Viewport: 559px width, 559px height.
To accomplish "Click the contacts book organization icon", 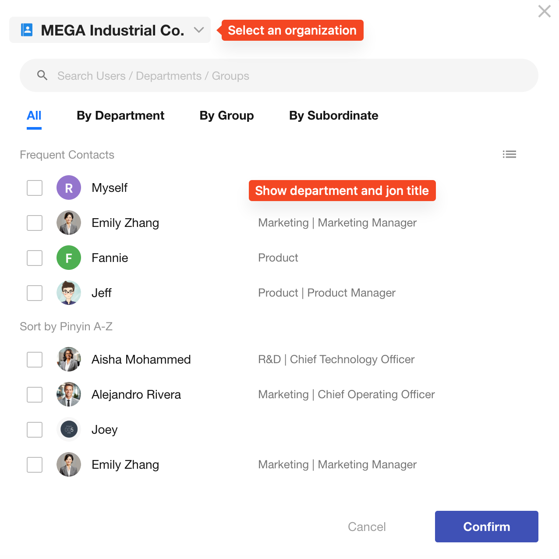I will (27, 30).
